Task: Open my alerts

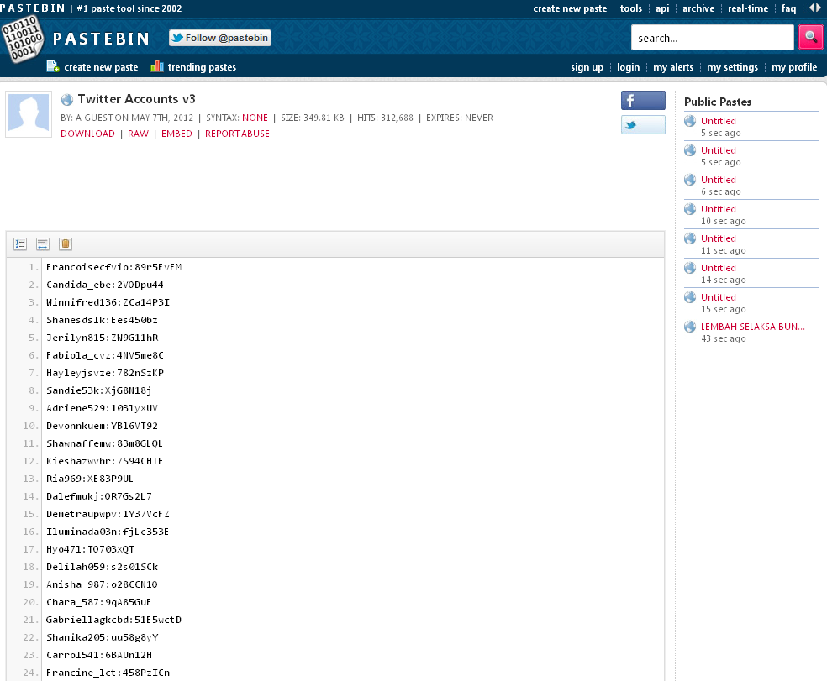Action: pos(673,67)
